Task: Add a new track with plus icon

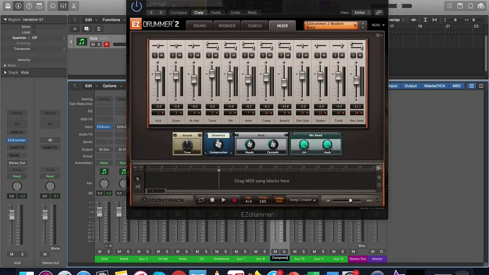Action: [x=75, y=29]
